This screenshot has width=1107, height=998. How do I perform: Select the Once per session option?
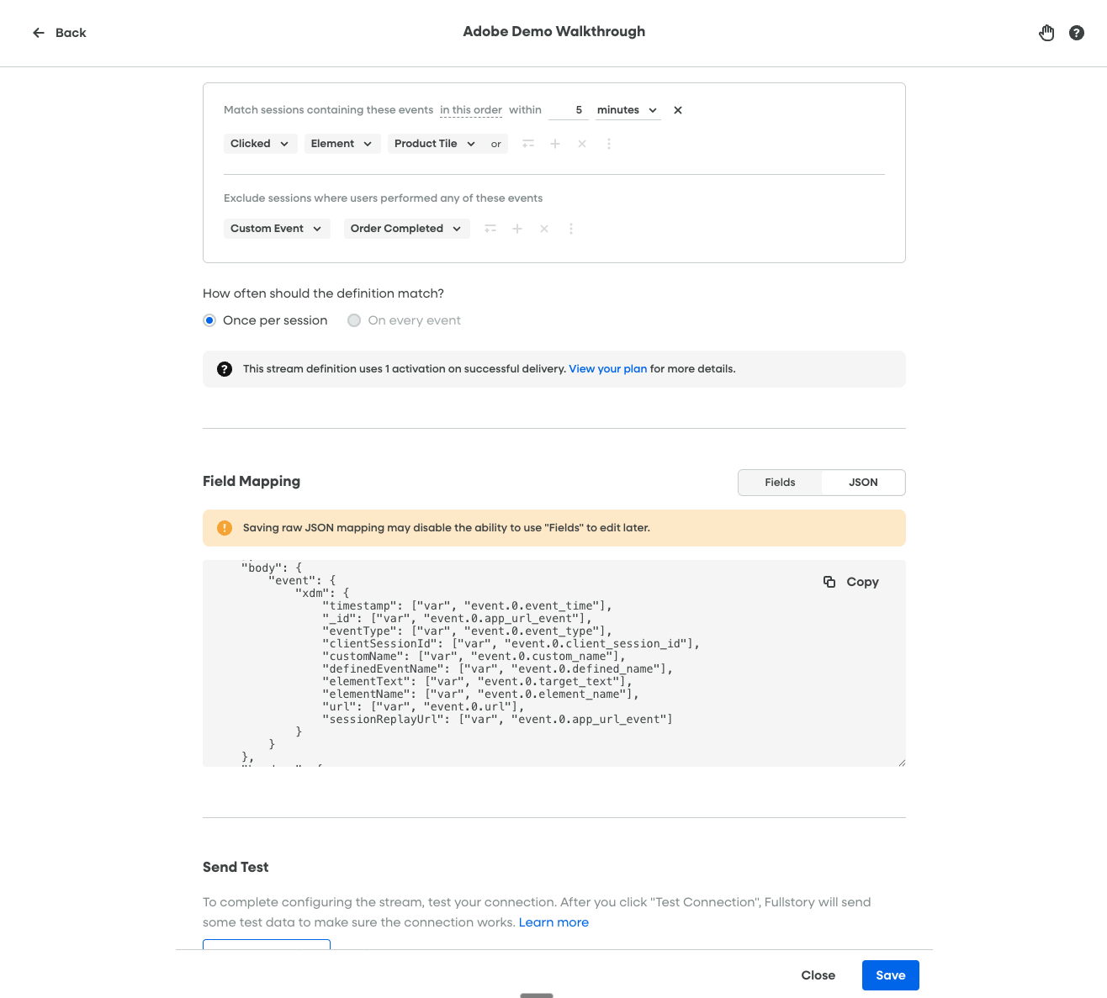click(210, 320)
